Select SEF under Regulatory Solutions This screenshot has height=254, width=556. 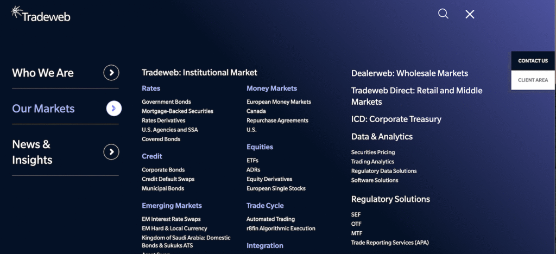click(x=356, y=215)
